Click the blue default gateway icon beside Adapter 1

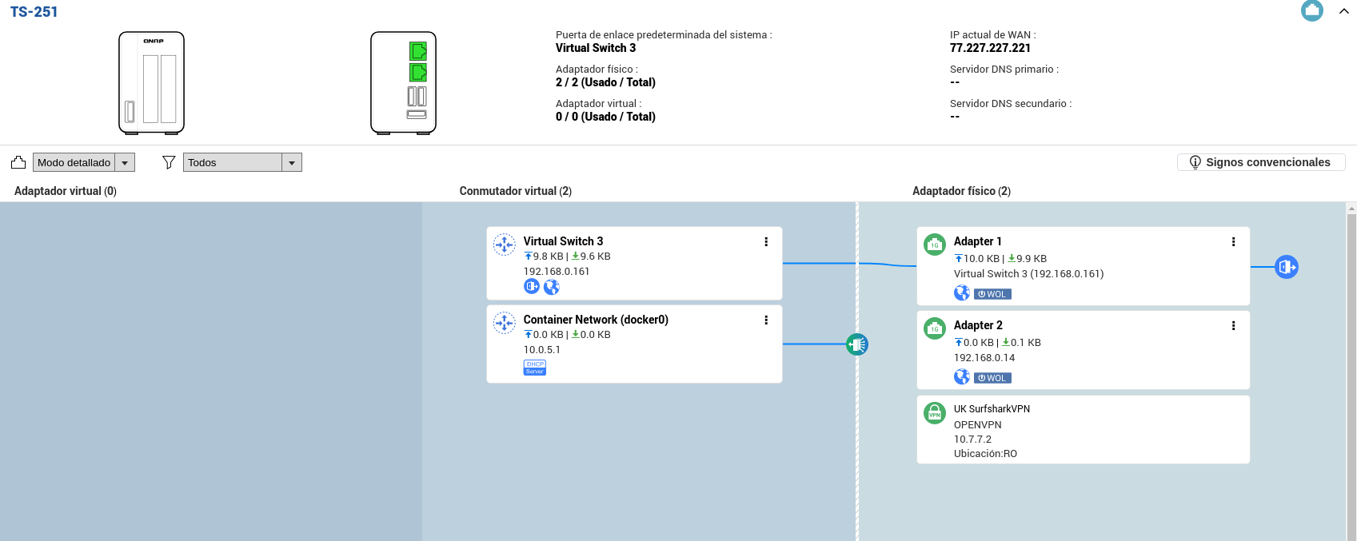[x=1287, y=267]
